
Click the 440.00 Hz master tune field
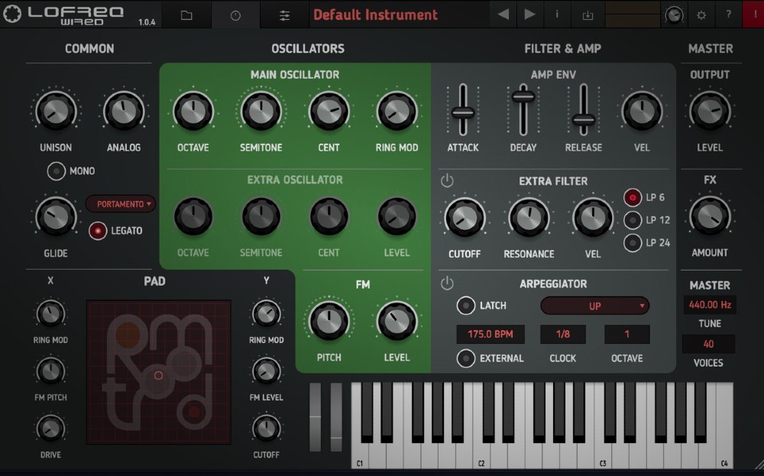pos(709,305)
